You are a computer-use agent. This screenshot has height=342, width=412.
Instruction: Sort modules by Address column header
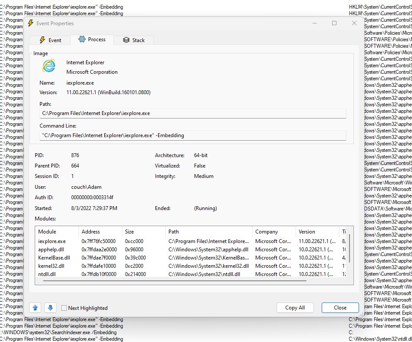click(x=100, y=232)
